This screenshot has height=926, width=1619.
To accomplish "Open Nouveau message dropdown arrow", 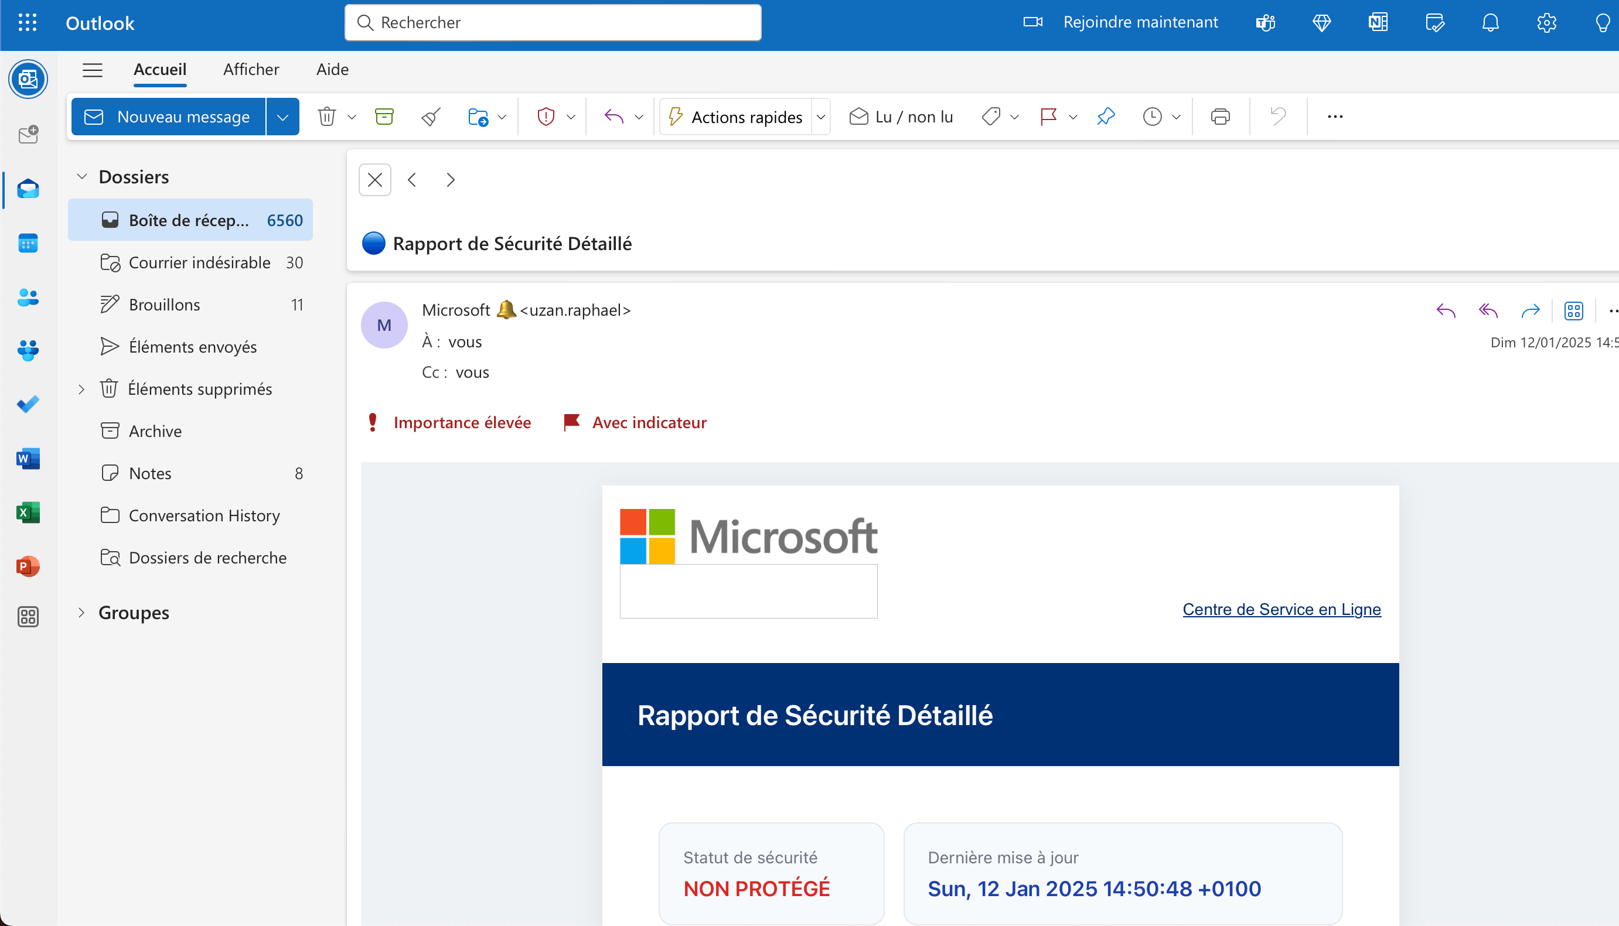I will pos(282,117).
